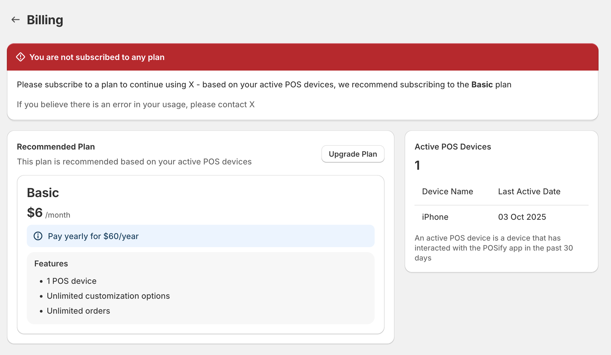Viewport: 611px width, 355px height.
Task: Click the warning diamond icon in red banner
Action: pyautogui.click(x=21, y=57)
